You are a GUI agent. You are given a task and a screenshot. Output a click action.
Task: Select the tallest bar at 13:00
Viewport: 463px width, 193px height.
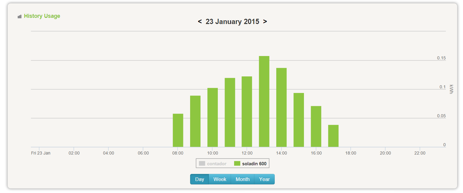coord(264,102)
